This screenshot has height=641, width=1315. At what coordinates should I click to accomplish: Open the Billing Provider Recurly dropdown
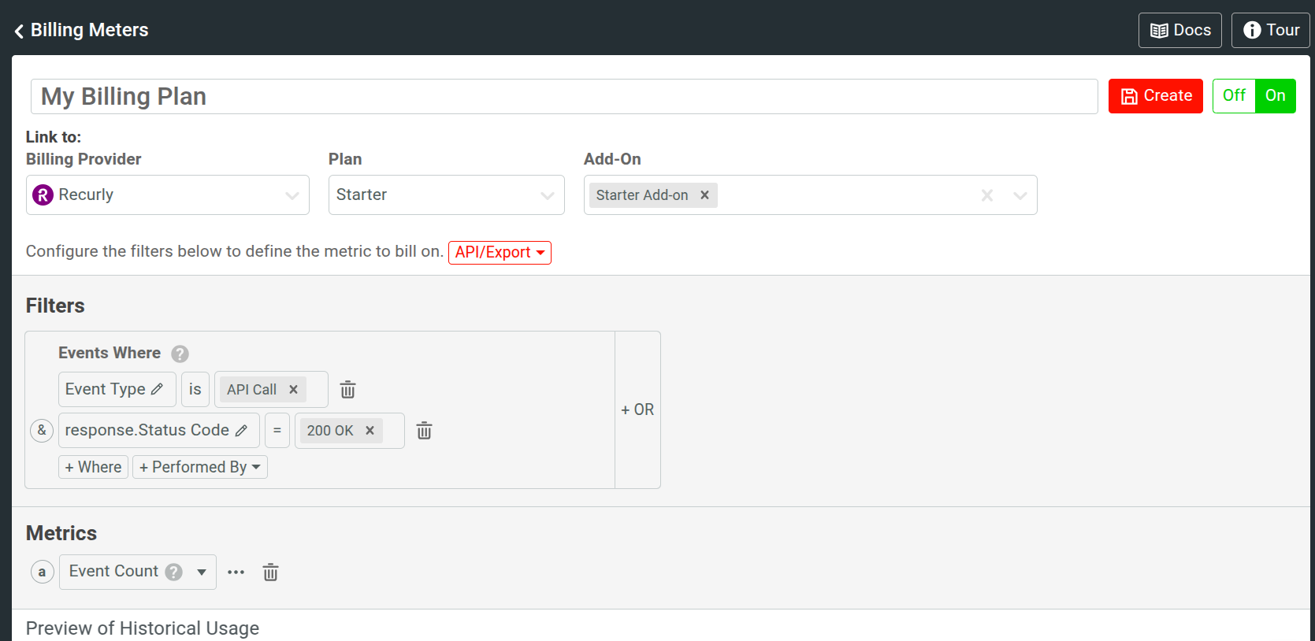tap(167, 195)
